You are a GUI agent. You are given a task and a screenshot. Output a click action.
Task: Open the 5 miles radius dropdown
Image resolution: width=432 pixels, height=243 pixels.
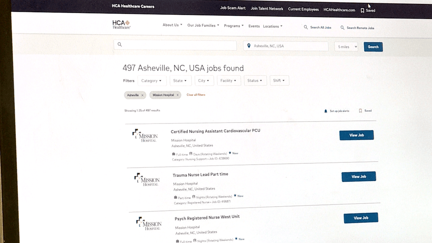(346, 47)
